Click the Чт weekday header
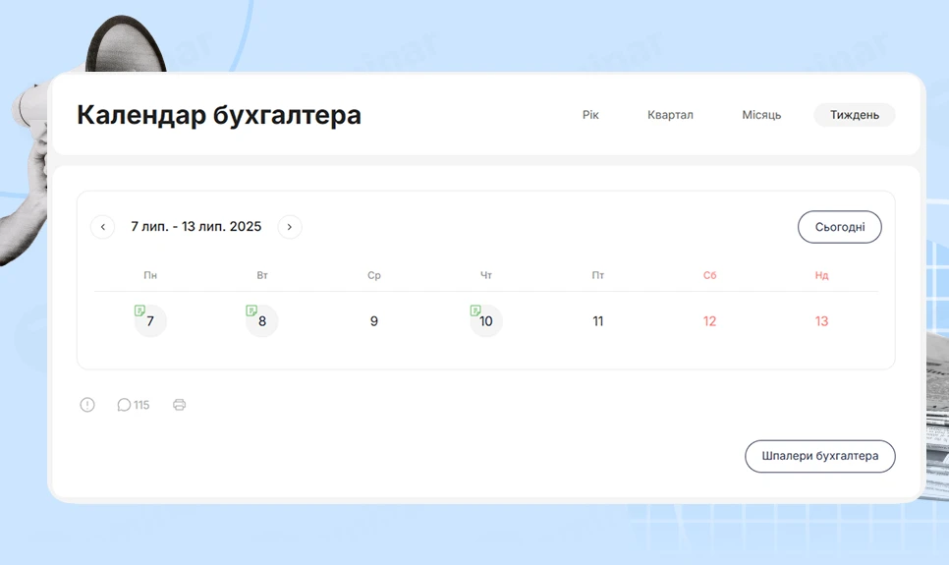Image resolution: width=949 pixels, height=565 pixels. pyautogui.click(x=486, y=275)
